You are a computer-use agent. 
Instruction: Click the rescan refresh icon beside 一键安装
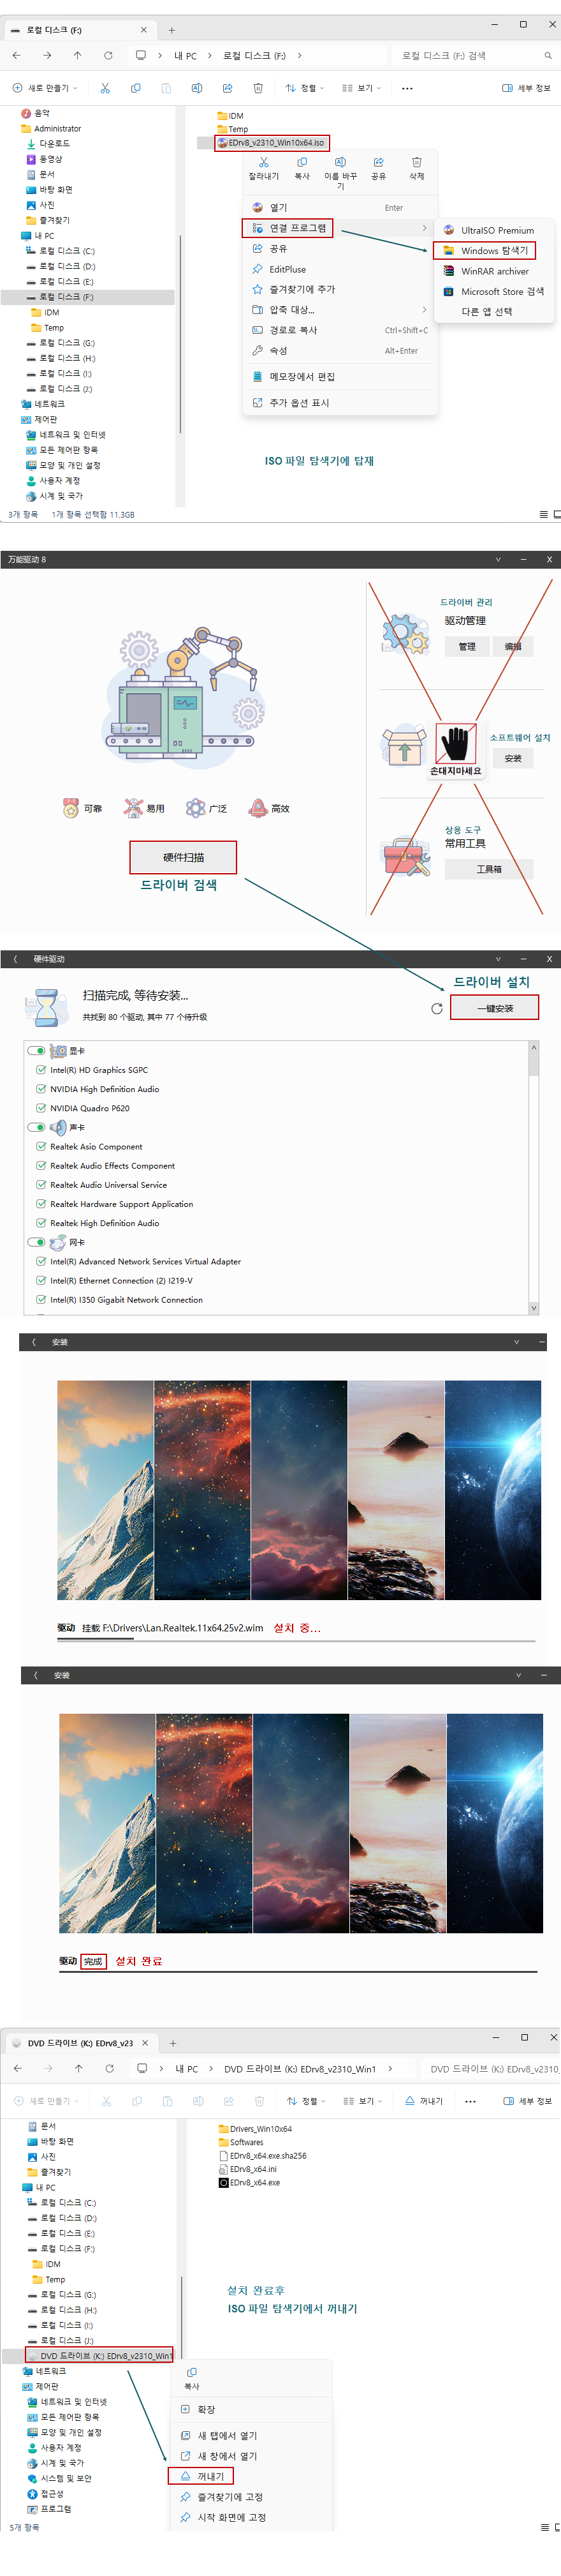point(436,1009)
